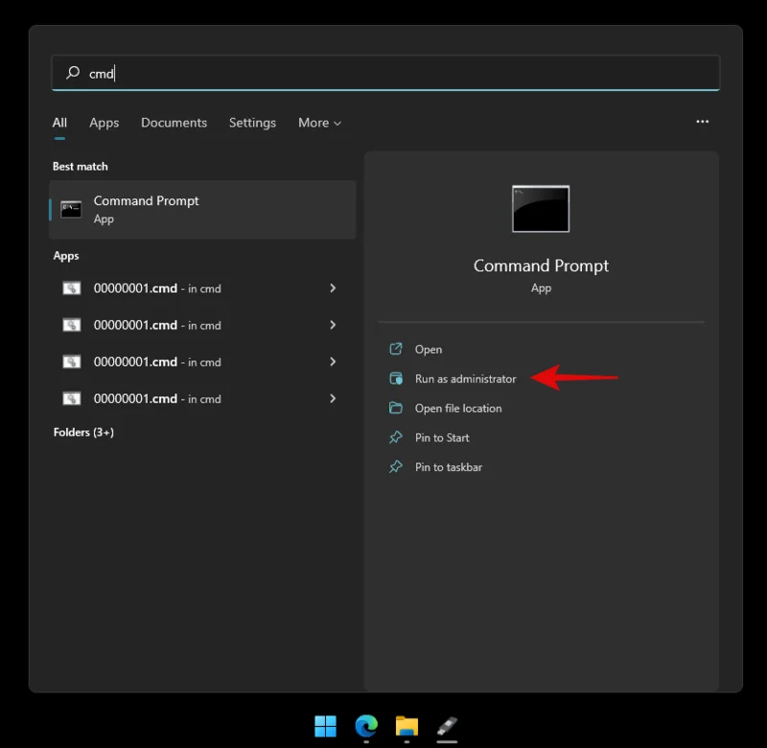
Task: Select the Run as administrator shield icon
Action: click(x=398, y=378)
